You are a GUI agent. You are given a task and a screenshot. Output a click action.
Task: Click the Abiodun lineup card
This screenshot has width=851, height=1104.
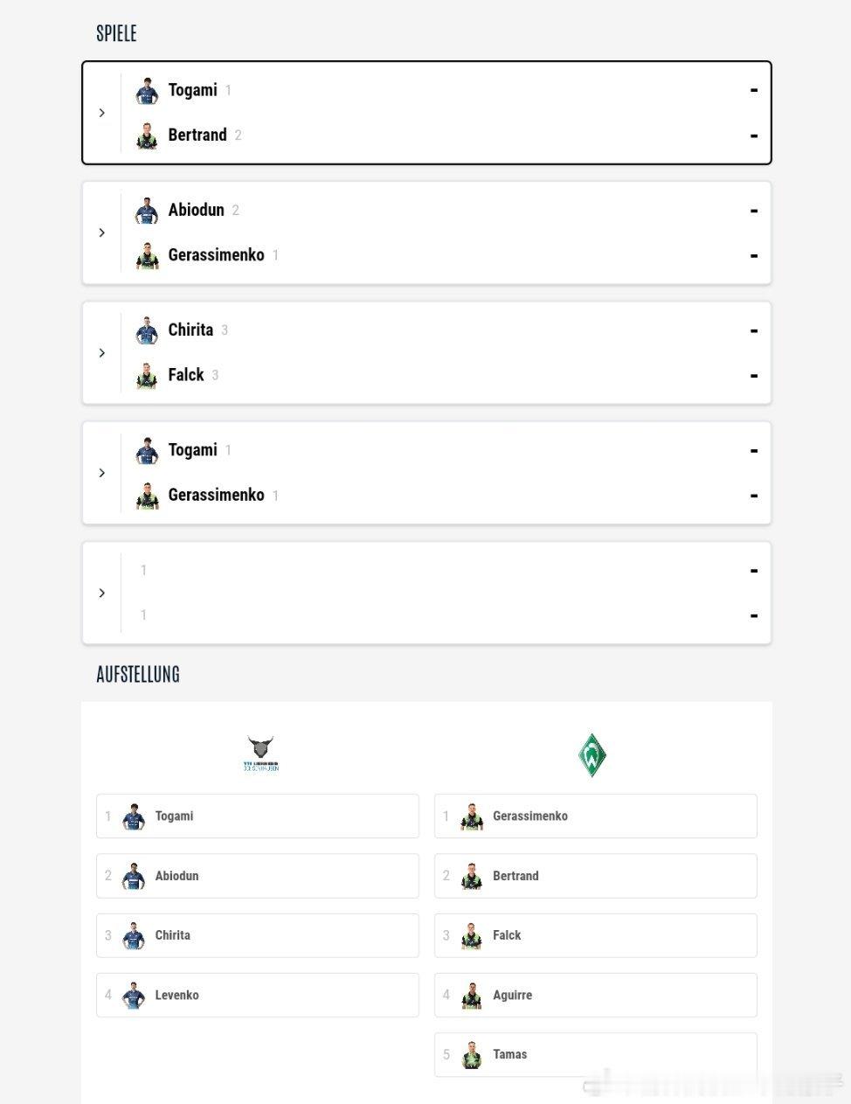pos(258,876)
